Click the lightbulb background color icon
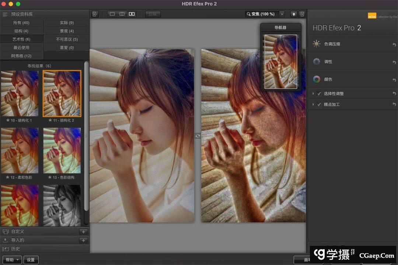 294,14
